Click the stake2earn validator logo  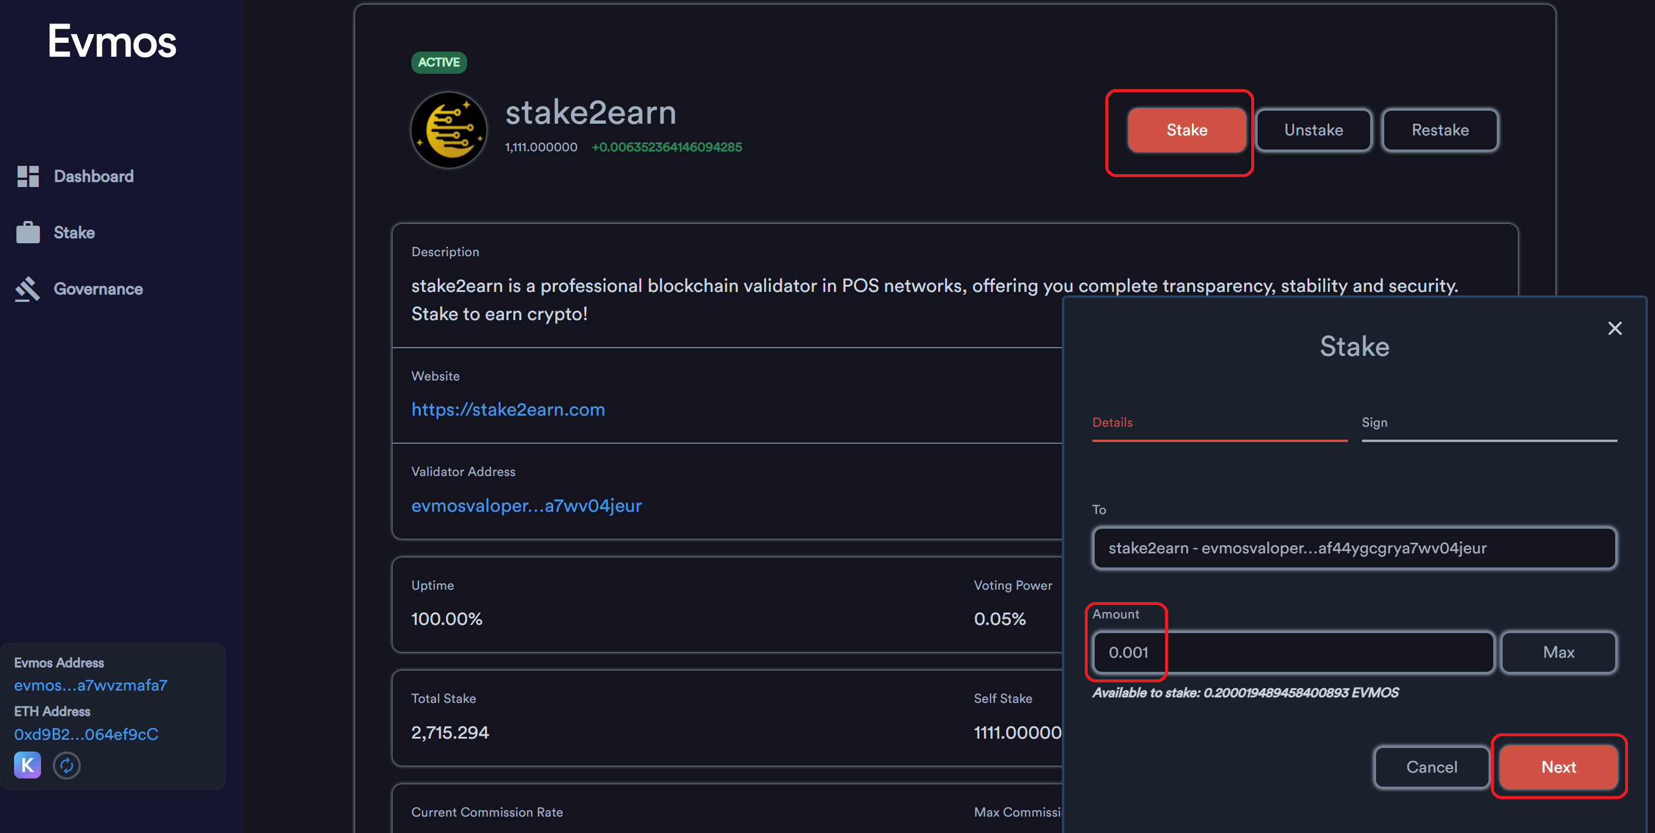448,130
